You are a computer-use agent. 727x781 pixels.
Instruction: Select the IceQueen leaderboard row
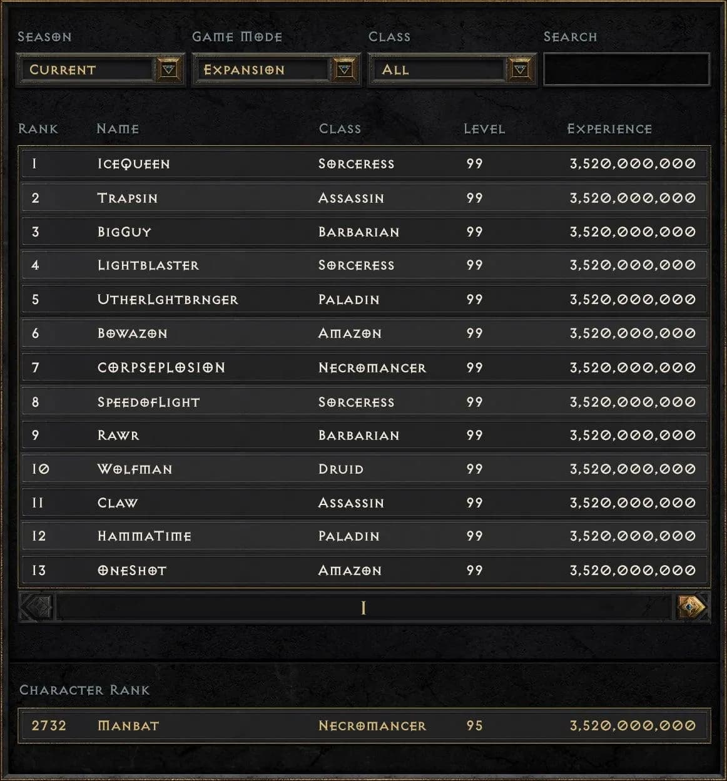[363, 164]
